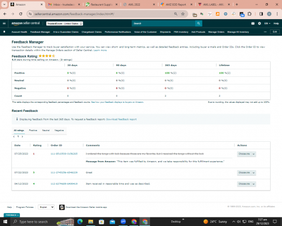Close the AMZ EOD Report tab
Viewport: 282px width, 226px height.
tap(191, 5)
